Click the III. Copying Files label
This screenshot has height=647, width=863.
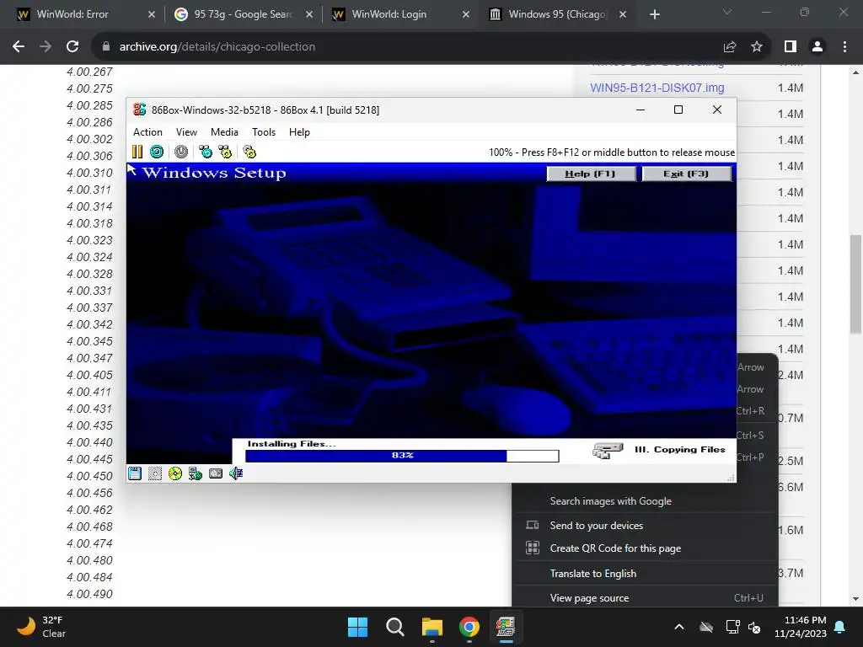[680, 450]
